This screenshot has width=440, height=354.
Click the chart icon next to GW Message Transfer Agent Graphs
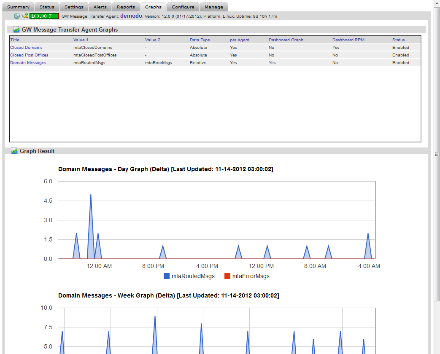pyautogui.click(x=16, y=30)
